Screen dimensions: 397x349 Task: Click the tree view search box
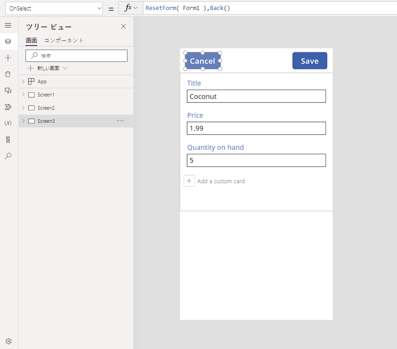(76, 56)
